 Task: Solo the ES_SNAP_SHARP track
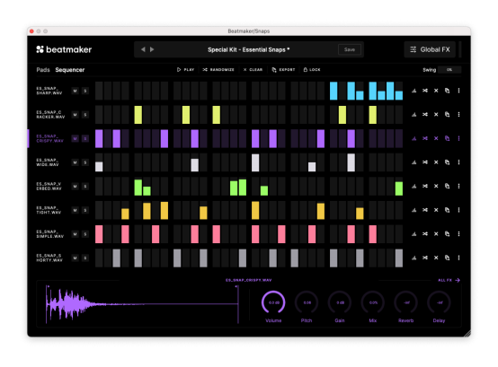85,91
